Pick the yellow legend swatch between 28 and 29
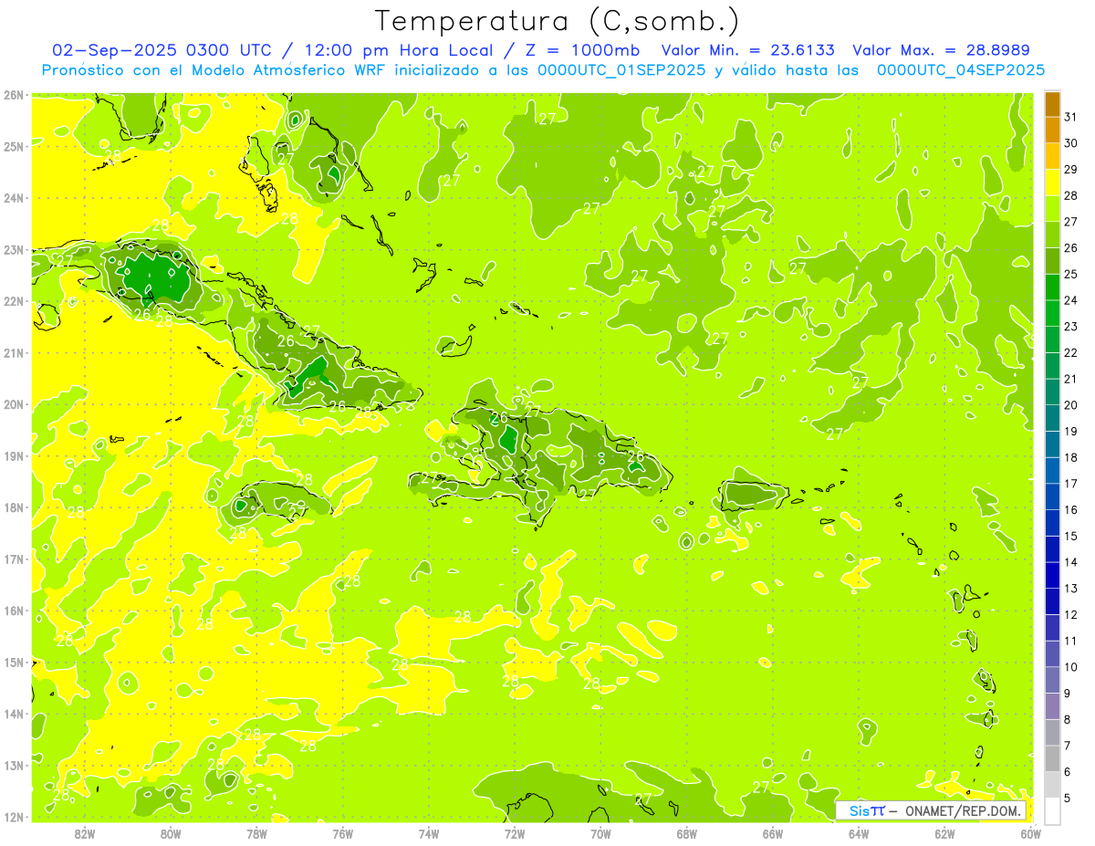 tap(1052, 183)
